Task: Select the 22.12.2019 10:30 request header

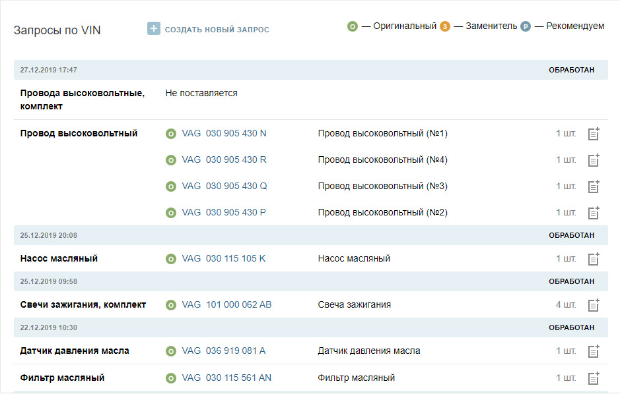Action: tap(49, 327)
